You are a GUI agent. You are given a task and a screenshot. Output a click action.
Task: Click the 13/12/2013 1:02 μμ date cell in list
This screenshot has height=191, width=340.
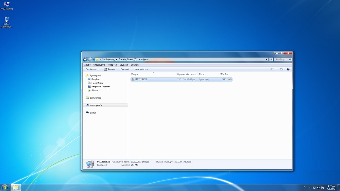point(186,79)
